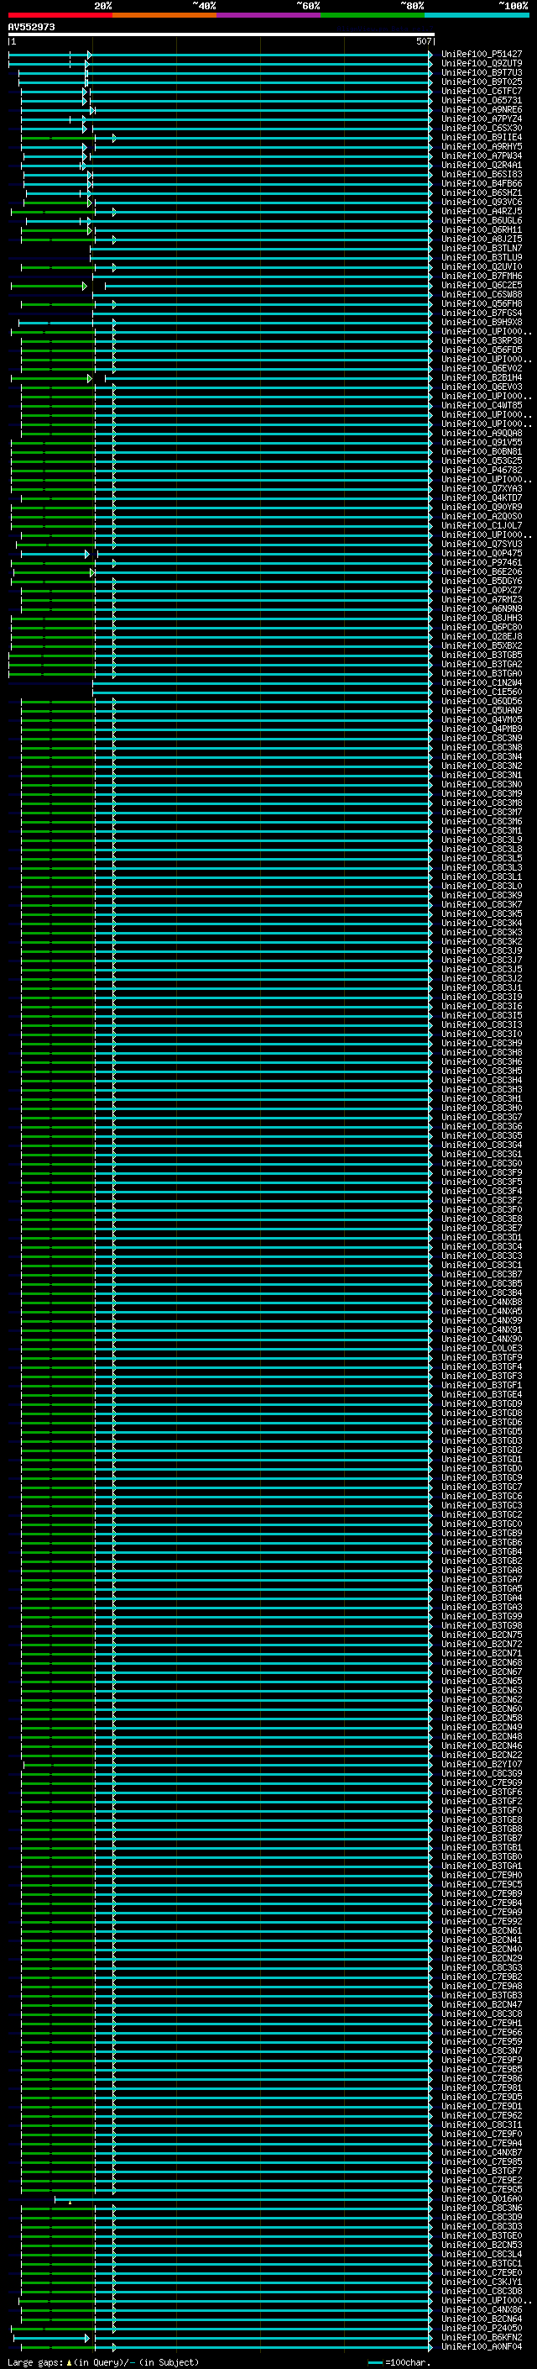Open hit UniRef100_O65731
This screenshot has height=2369, width=537.
point(482,100)
